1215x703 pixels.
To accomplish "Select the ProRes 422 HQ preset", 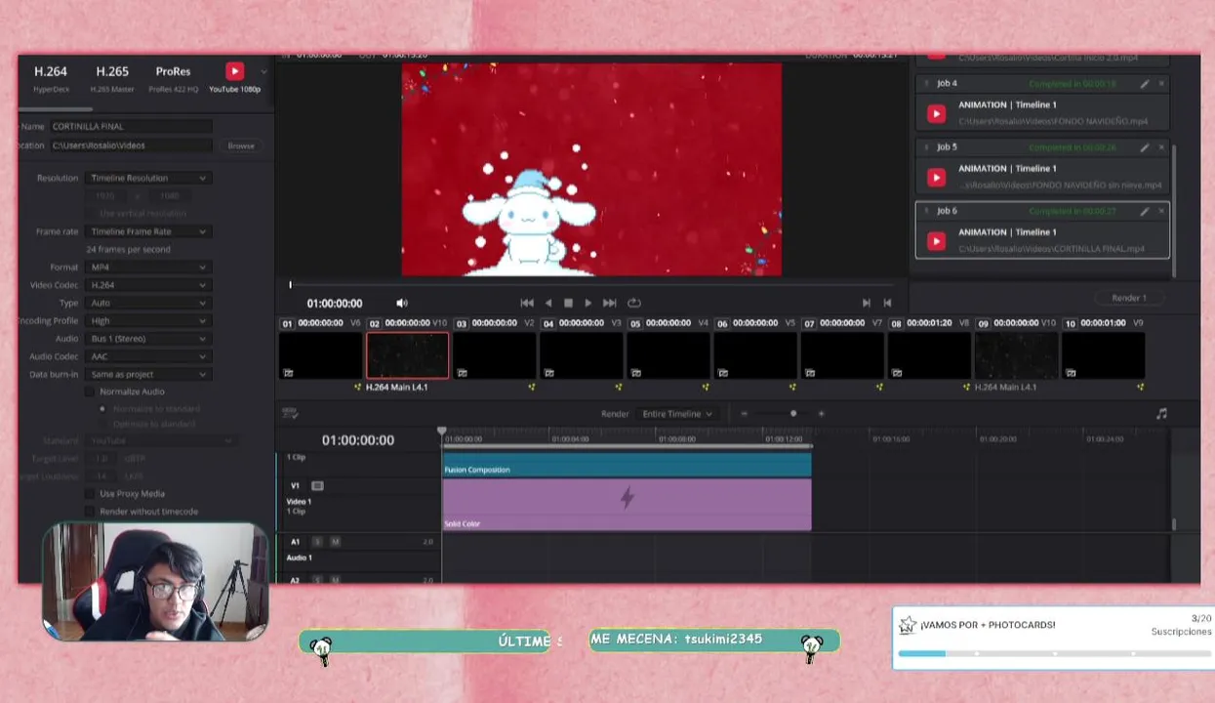I will 173,78.
